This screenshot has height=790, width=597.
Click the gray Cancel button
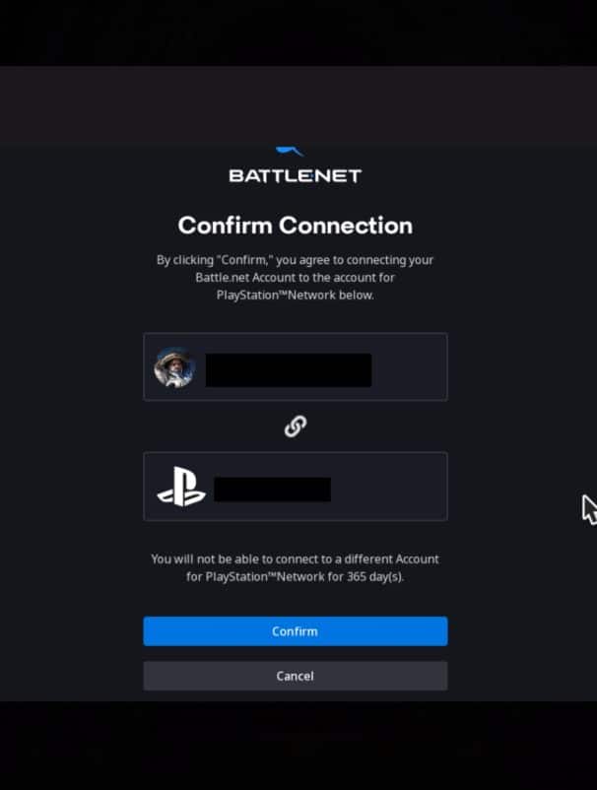point(296,676)
